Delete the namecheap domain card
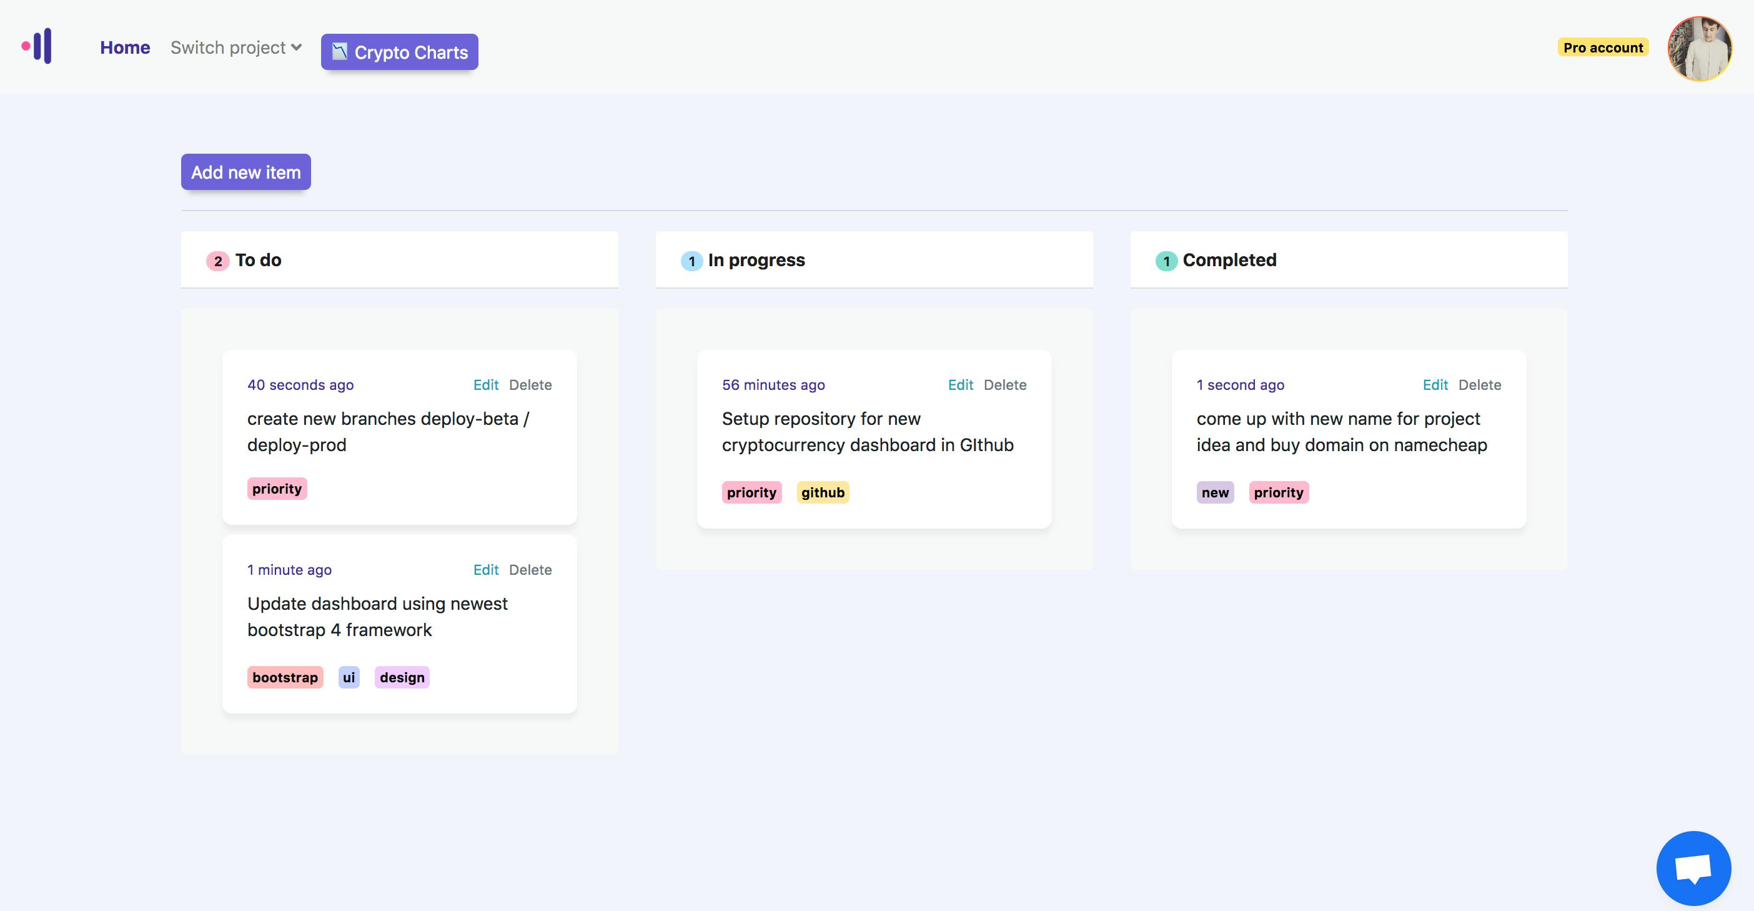 click(1480, 385)
